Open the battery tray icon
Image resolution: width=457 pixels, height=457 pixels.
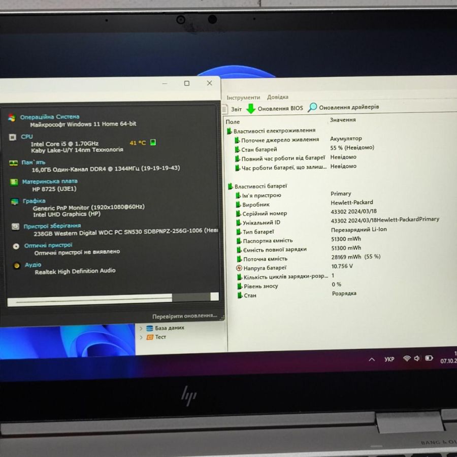tap(429, 358)
